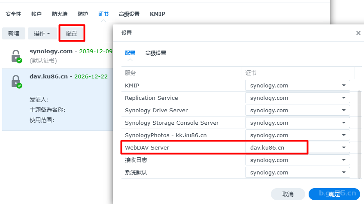Open certificate dropdown for Replication Service
Viewport: 364px width, 204px height.
(297, 98)
